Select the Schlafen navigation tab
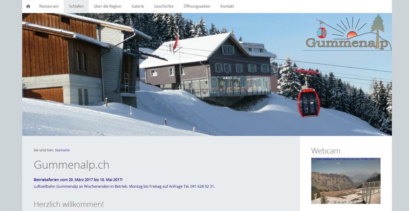This screenshot has height=211, width=409. tap(76, 6)
